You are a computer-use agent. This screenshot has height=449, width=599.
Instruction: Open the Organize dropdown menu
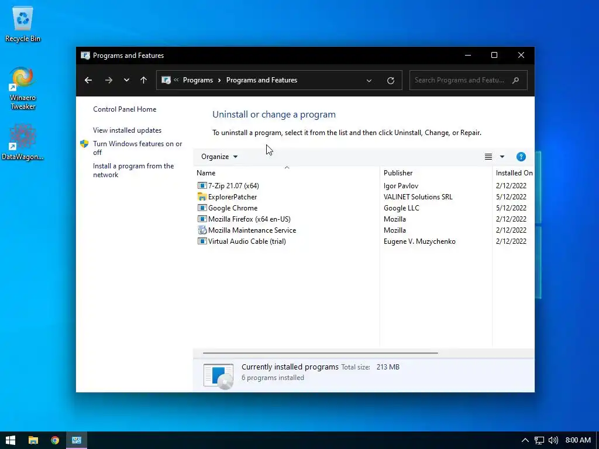click(x=219, y=157)
